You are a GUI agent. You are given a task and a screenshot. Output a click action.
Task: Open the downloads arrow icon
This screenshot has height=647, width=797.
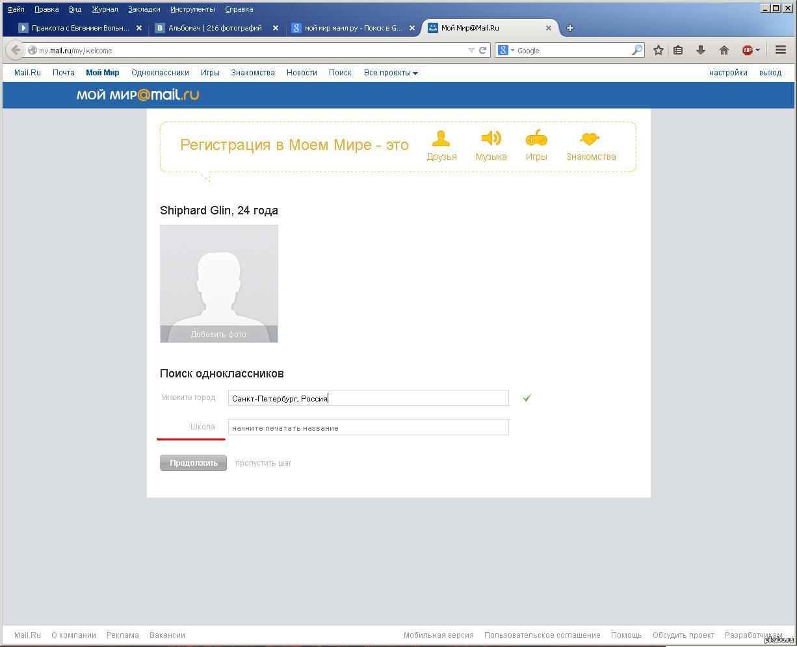701,50
